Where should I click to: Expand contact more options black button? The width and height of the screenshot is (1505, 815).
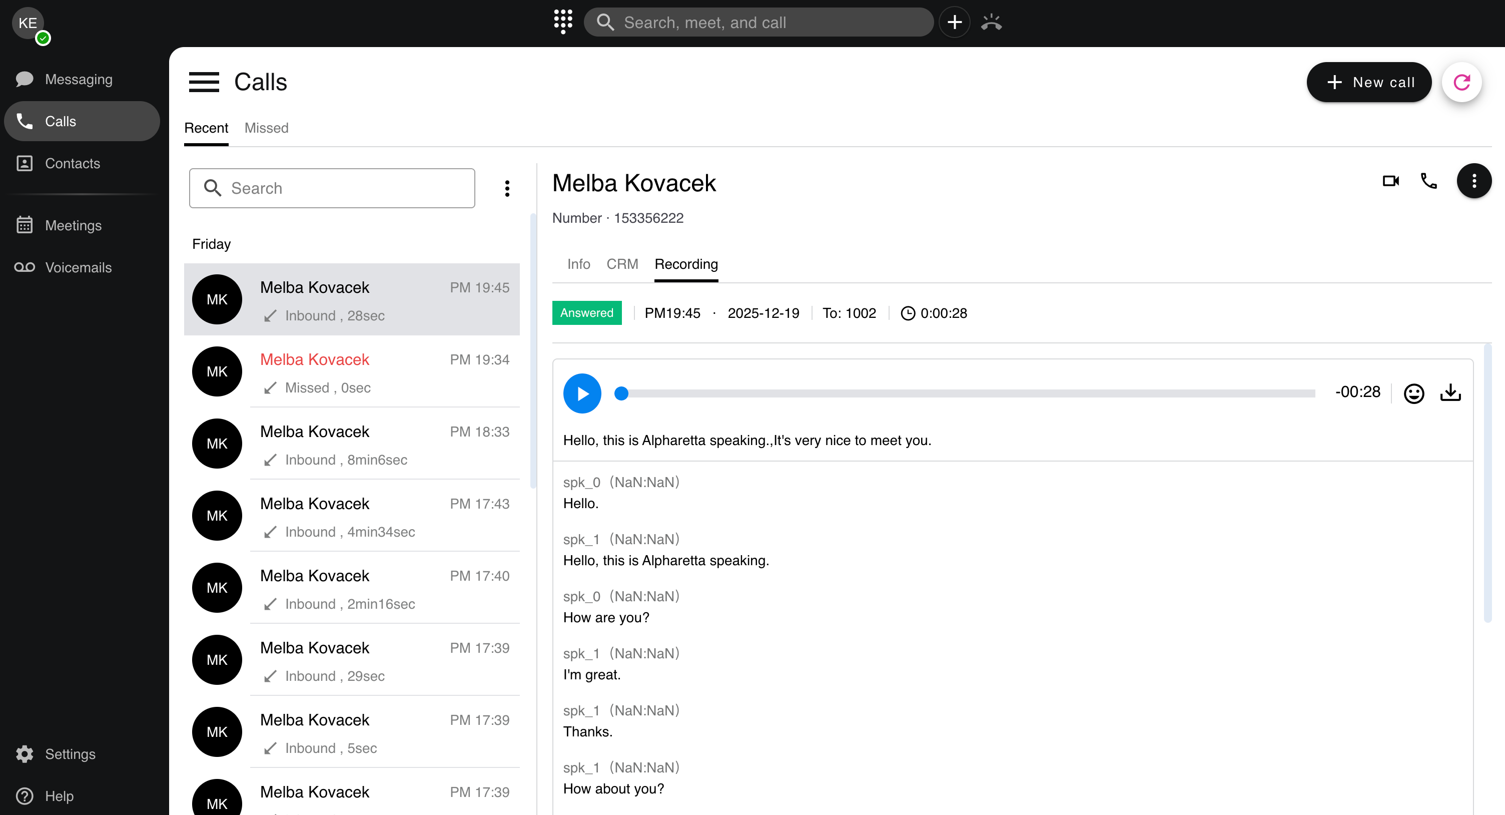1473,181
